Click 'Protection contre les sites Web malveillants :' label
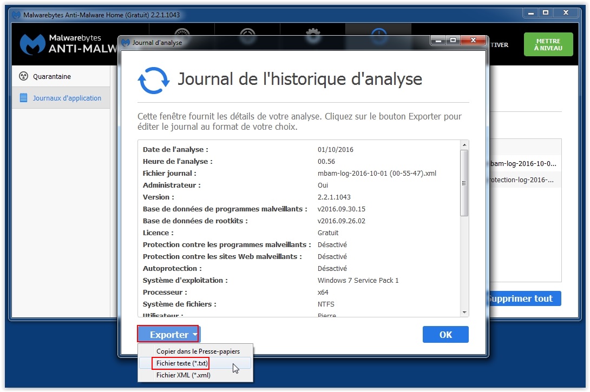This screenshot has height=392, width=590. (222, 256)
